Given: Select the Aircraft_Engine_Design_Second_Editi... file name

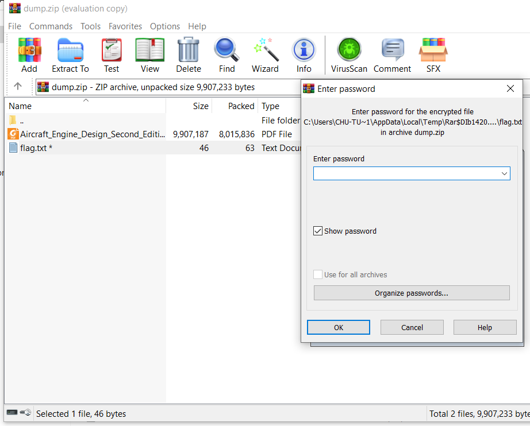Looking at the screenshot, I should pyautogui.click(x=93, y=134).
